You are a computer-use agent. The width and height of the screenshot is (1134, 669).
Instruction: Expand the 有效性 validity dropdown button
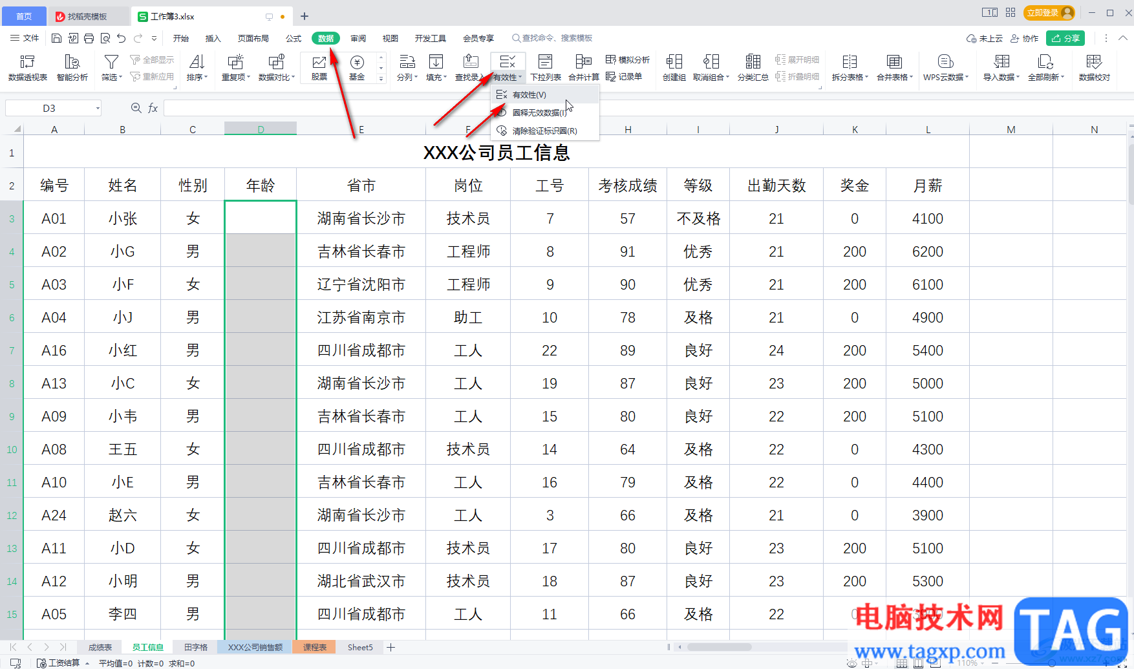pyautogui.click(x=508, y=78)
